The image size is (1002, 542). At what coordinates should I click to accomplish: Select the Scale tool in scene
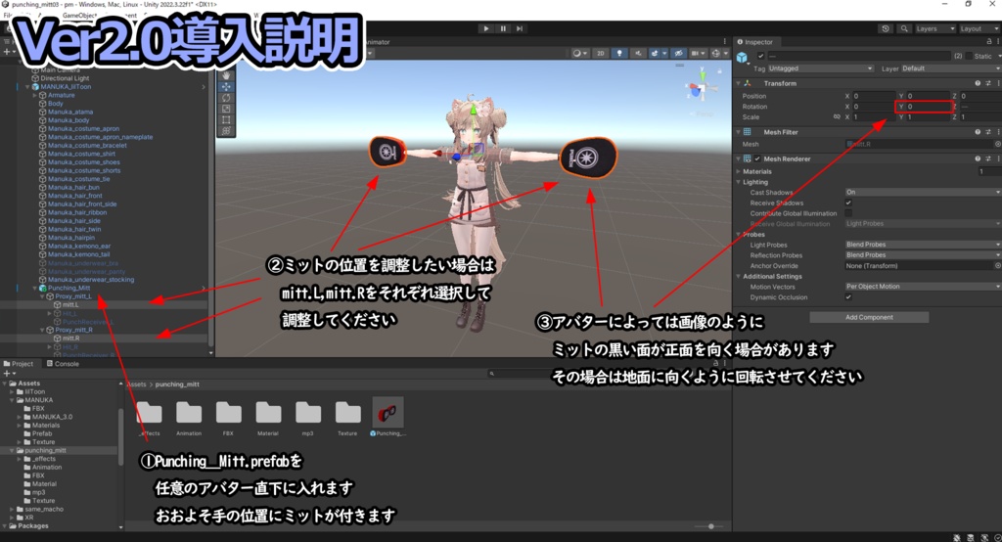(226, 109)
